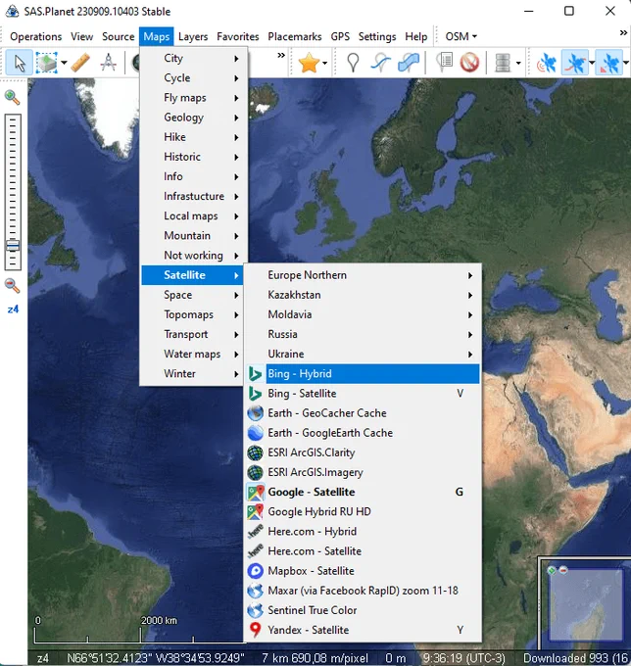Expand the Geology submenu
Image resolution: width=631 pixels, height=666 pixels.
click(x=193, y=118)
